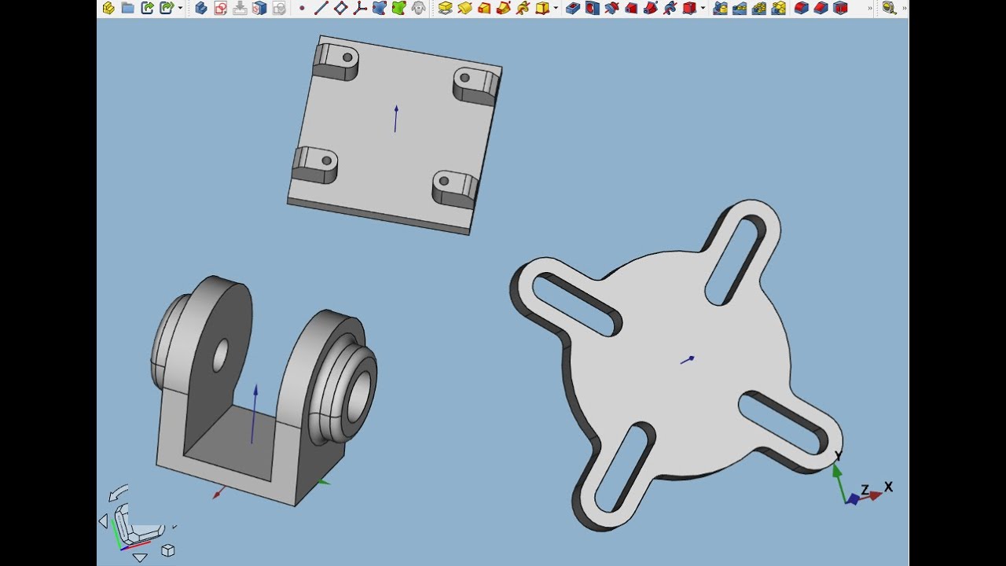Apply the Linear Pattern tool
1006x566 pixels.
click(740, 8)
